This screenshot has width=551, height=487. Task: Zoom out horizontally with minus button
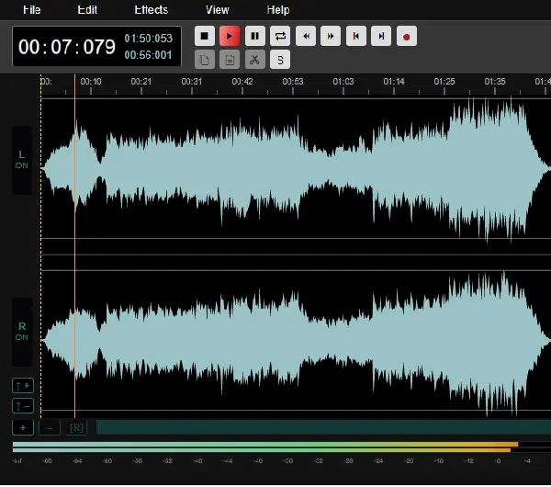[50, 427]
